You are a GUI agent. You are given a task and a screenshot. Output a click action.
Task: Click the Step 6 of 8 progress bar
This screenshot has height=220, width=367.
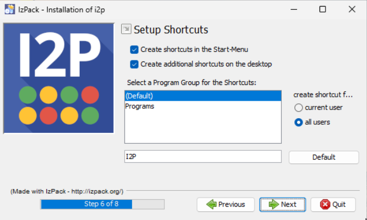(x=102, y=204)
